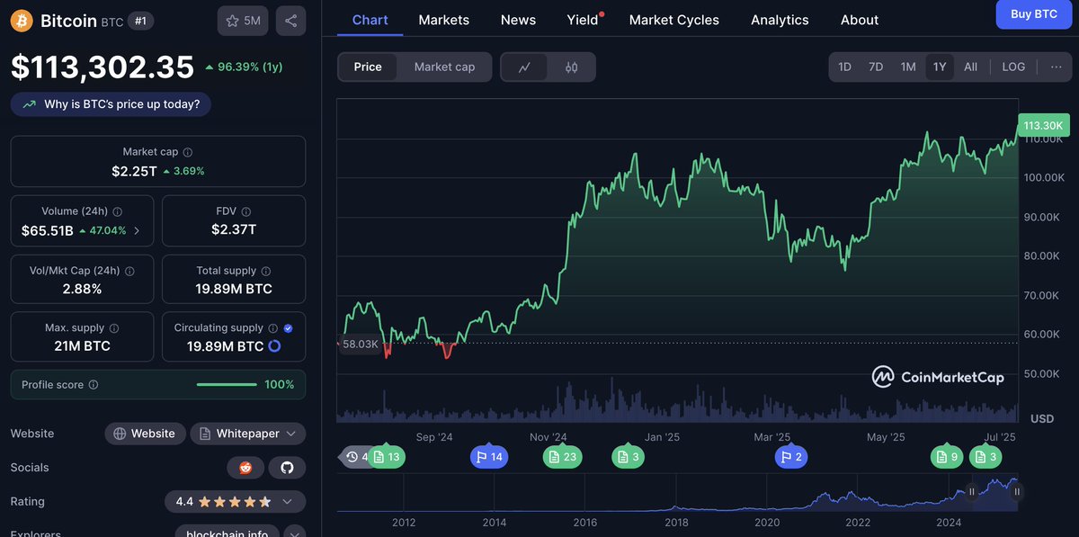Click the Nov '24 marker with 23 events
Screen dimensions: 1079x537
tap(563, 457)
